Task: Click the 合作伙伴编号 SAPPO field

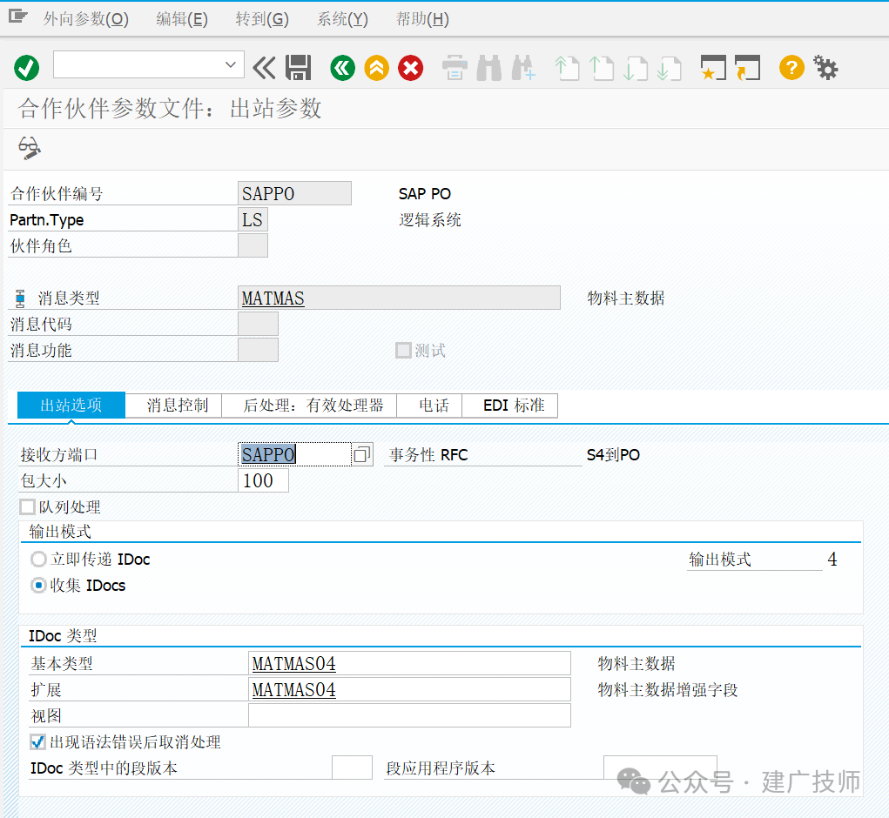Action: point(295,193)
